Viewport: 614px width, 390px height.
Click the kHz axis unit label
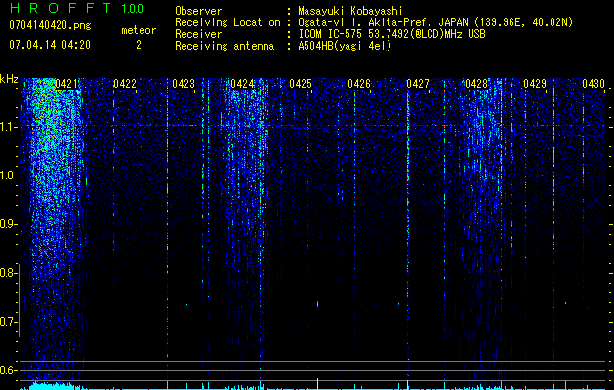click(x=9, y=79)
